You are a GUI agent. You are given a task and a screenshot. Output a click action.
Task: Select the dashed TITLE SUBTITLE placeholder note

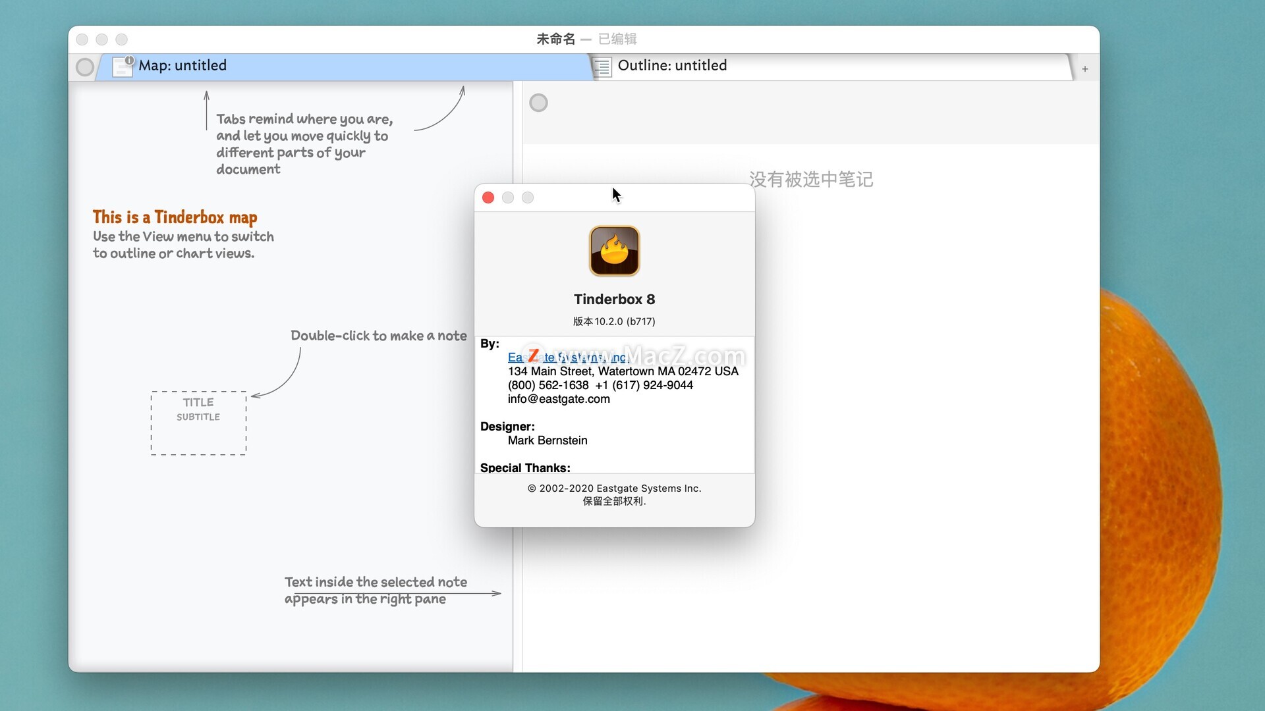click(198, 423)
